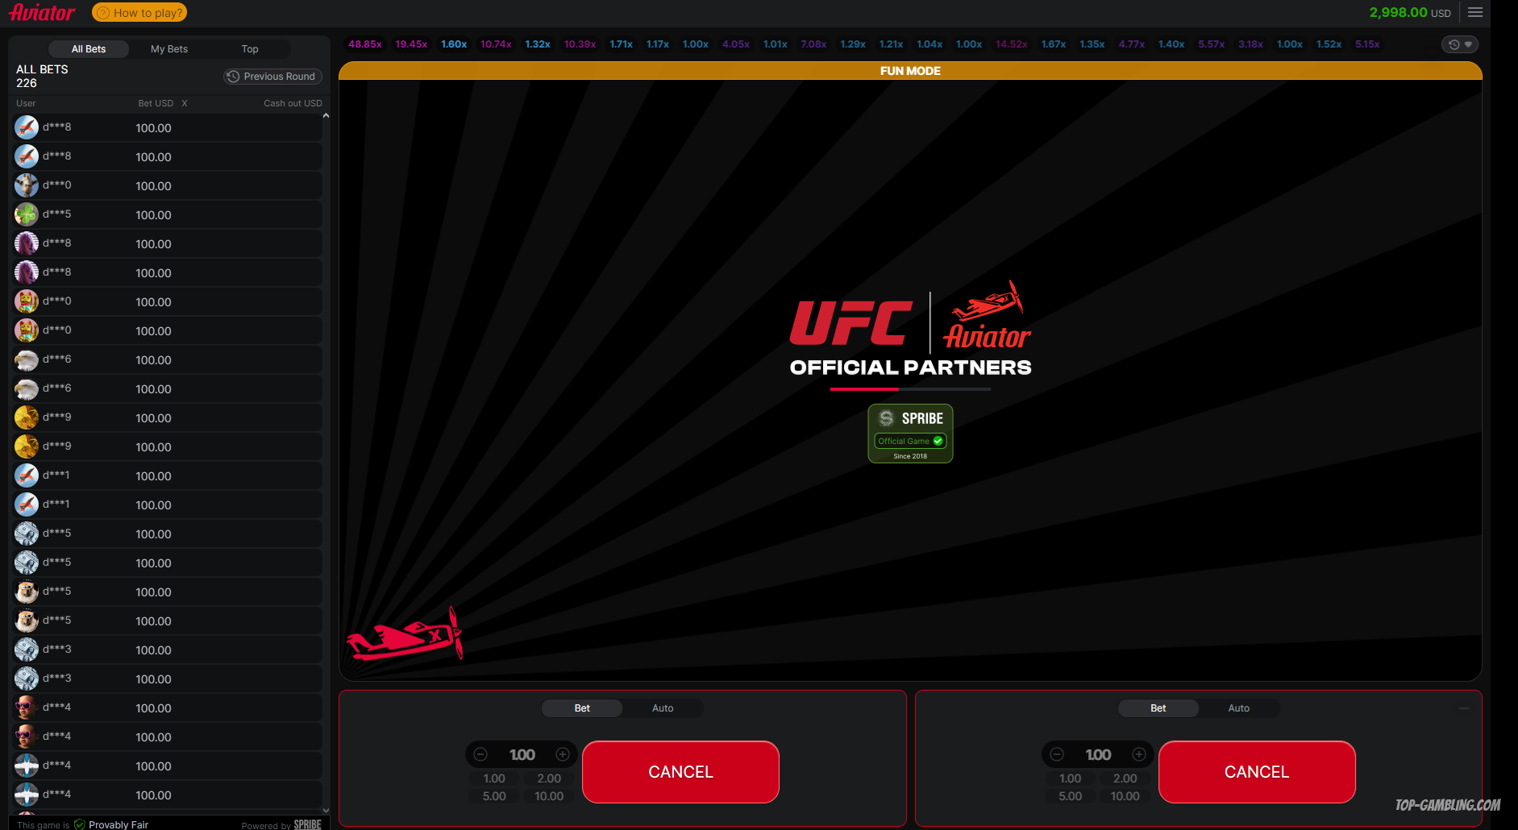Image resolution: width=1518 pixels, height=830 pixels.
Task: Click the Provably Fair shield icon
Action: click(x=80, y=824)
